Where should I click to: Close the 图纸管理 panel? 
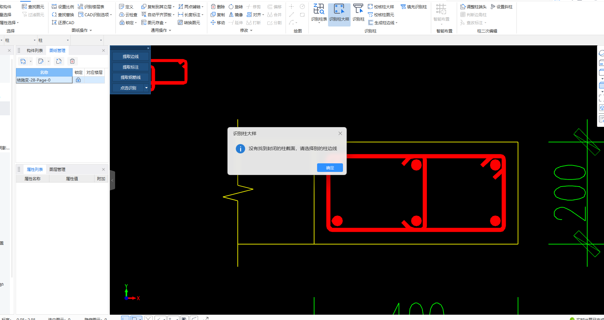[x=103, y=50]
